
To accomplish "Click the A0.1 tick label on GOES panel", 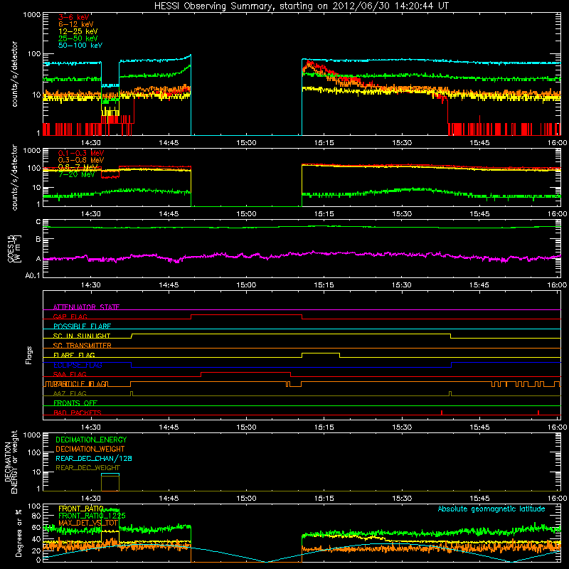I will point(33,275).
